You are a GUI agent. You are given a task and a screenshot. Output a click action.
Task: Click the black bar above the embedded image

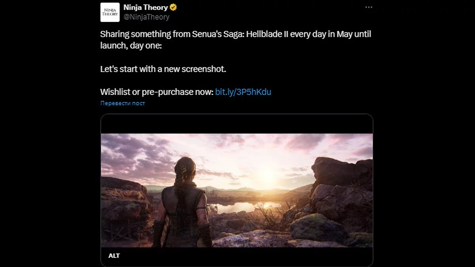237,124
